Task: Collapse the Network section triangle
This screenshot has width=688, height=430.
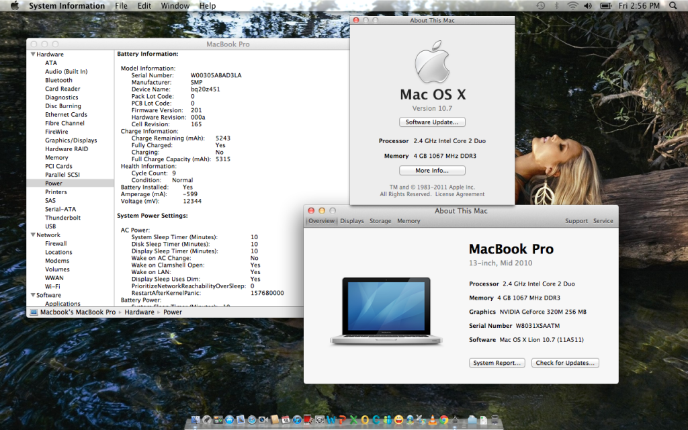Action: (33, 234)
